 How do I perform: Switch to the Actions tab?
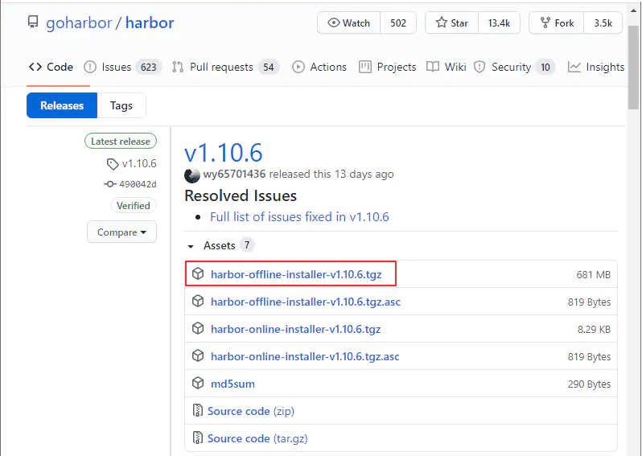coord(319,67)
